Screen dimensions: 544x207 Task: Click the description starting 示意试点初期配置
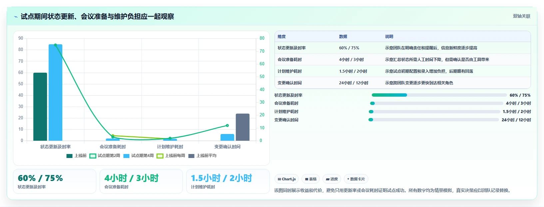(x=429, y=71)
